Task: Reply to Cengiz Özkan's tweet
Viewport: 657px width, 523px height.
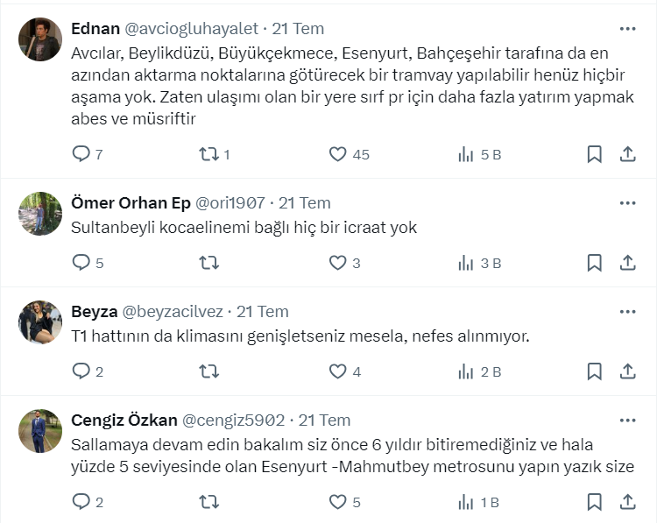Action: [x=81, y=502]
